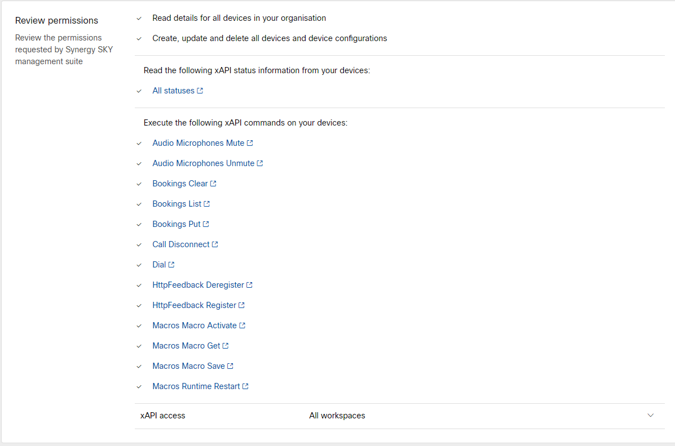
Task: Click the checkmark beside Read details permission
Action: point(139,18)
